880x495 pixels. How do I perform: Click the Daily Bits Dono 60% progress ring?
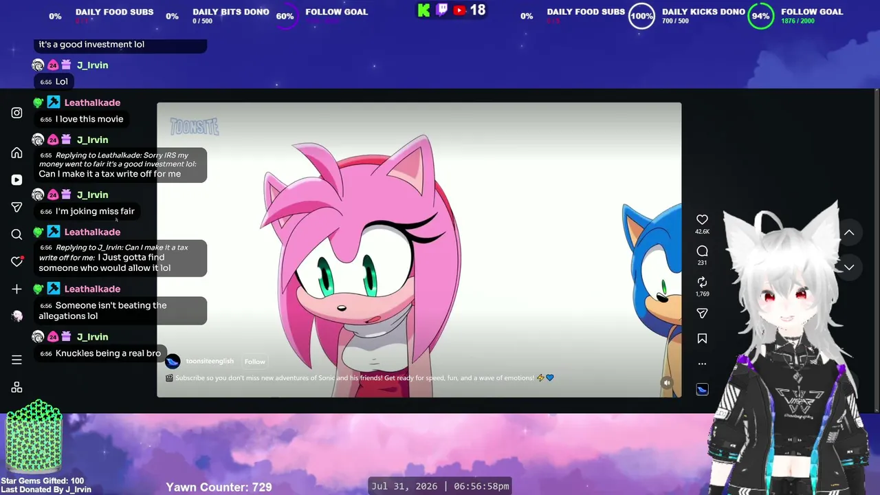pyautogui.click(x=285, y=16)
